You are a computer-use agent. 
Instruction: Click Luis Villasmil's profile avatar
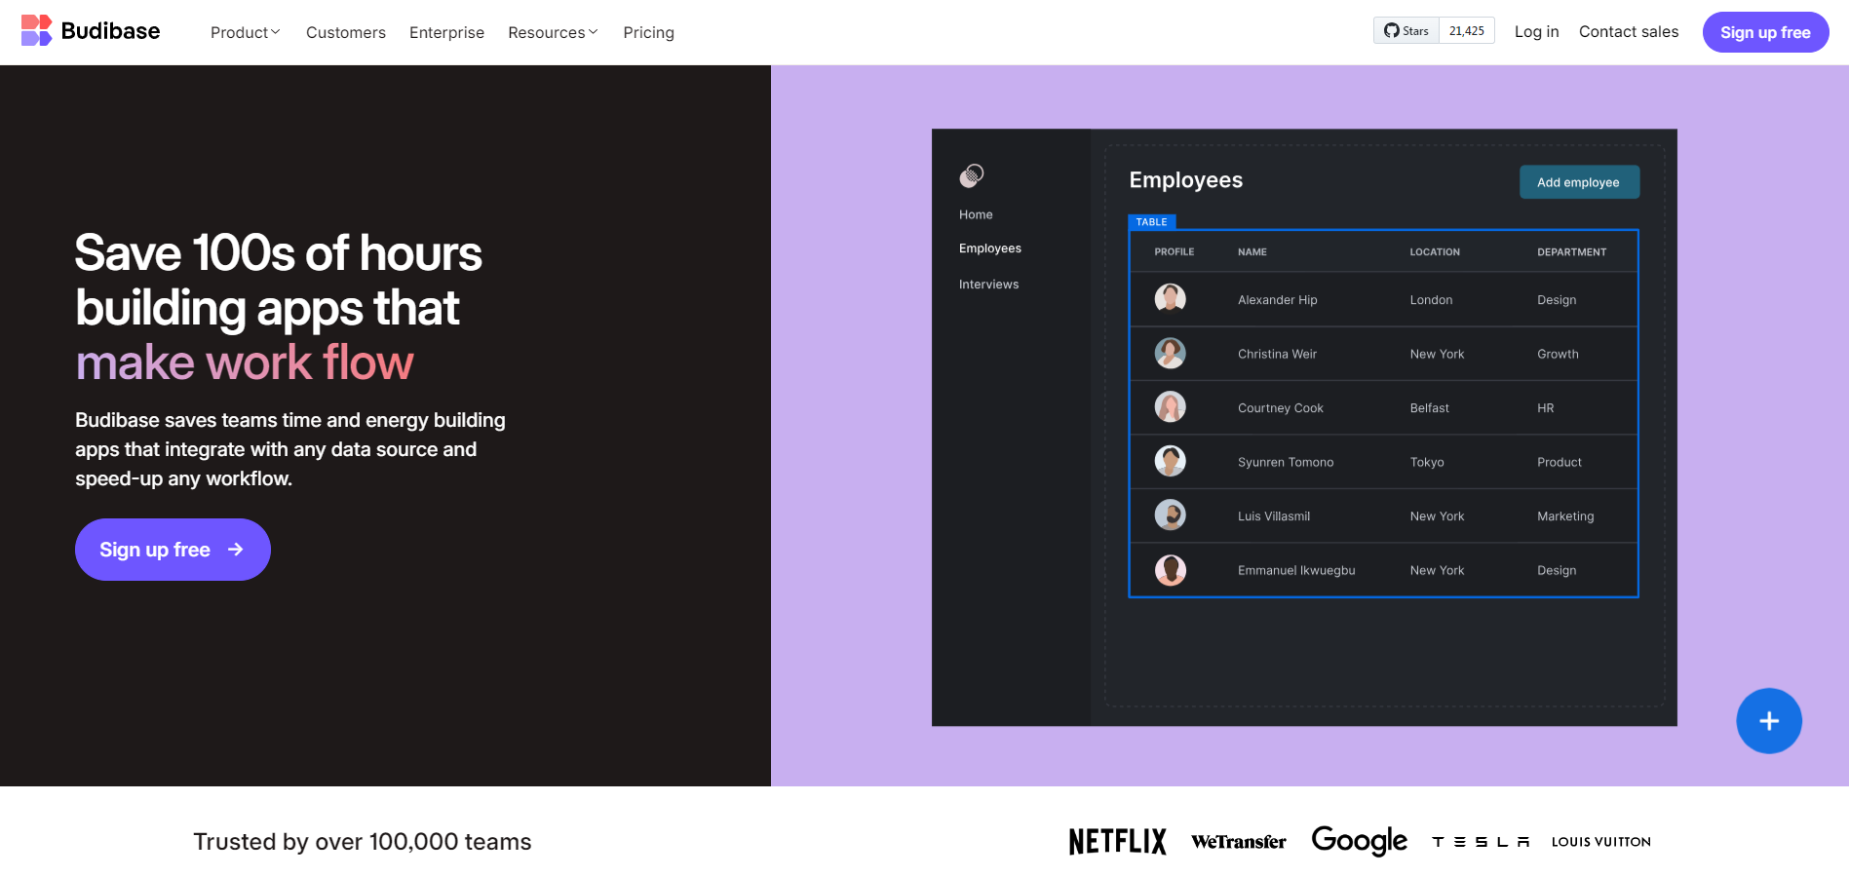pos(1170,515)
